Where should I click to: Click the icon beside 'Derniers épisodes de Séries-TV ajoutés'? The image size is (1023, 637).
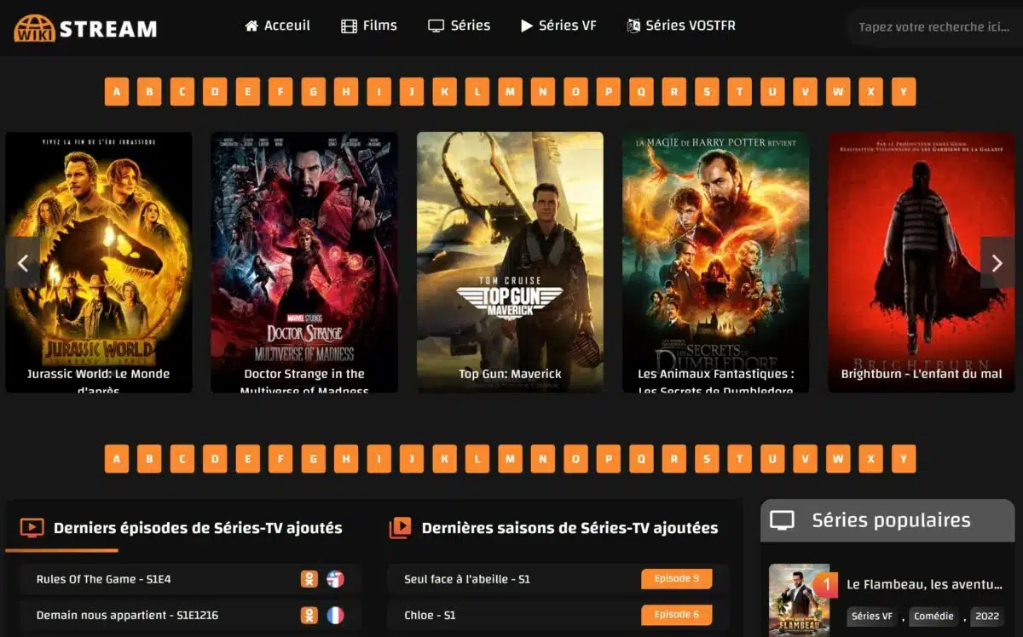(x=32, y=528)
